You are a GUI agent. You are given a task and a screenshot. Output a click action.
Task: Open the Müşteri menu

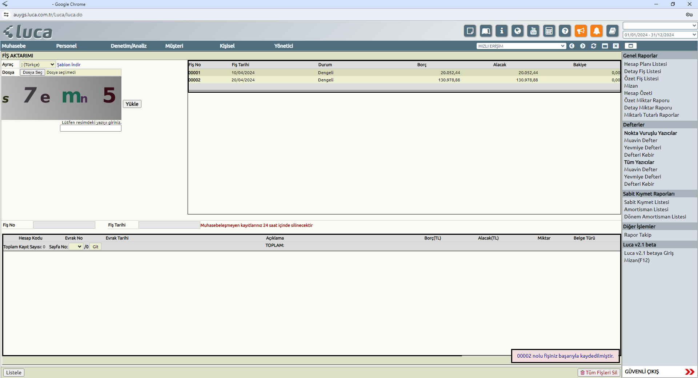pos(174,46)
